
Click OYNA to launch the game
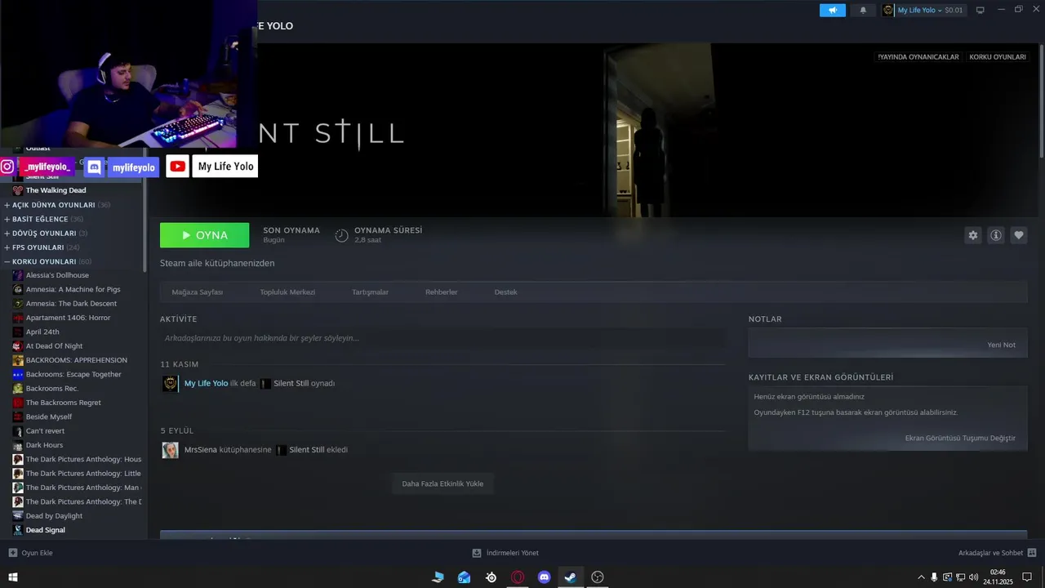tap(204, 235)
